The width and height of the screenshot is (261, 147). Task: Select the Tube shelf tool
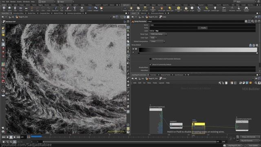pos(15,9)
